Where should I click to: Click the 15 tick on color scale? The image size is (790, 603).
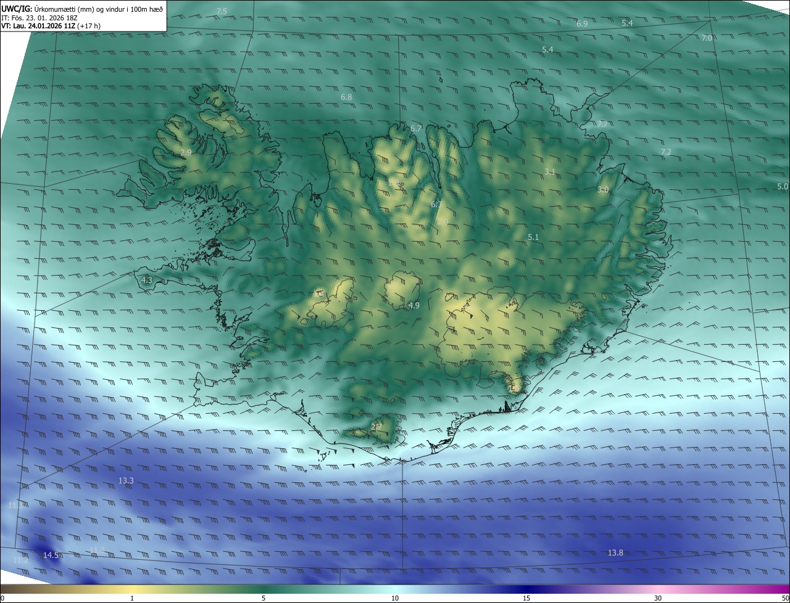pyautogui.click(x=526, y=598)
